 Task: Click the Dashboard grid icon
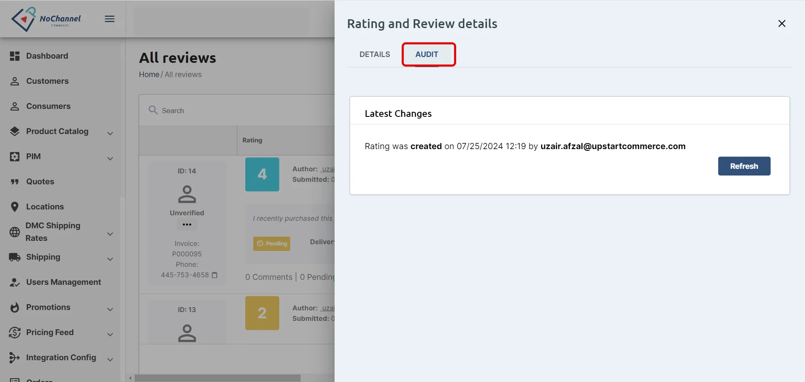(15, 56)
